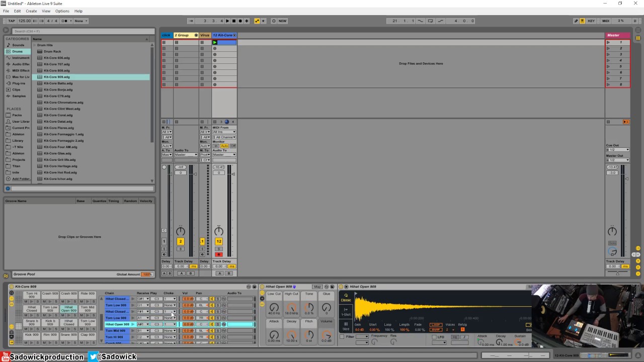Click the Session Record circle button
The width and height of the screenshot is (644, 362).
click(x=274, y=21)
